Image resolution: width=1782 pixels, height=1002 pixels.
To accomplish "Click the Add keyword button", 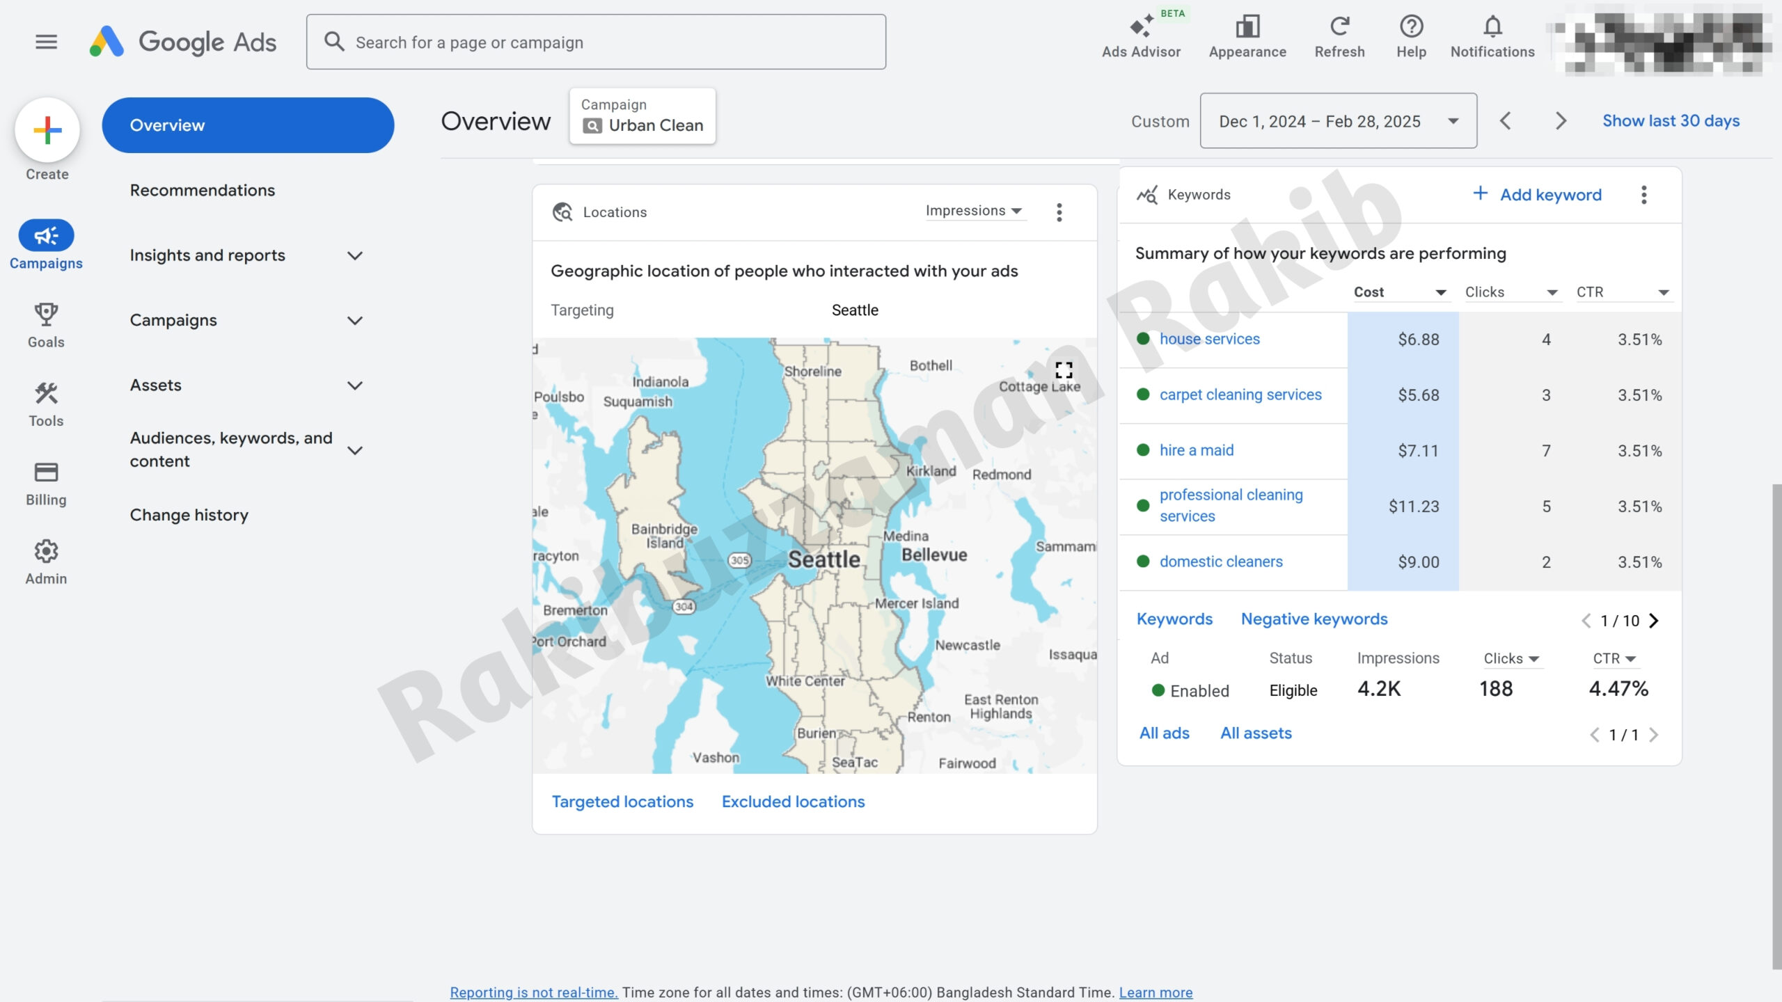I will tap(1537, 195).
